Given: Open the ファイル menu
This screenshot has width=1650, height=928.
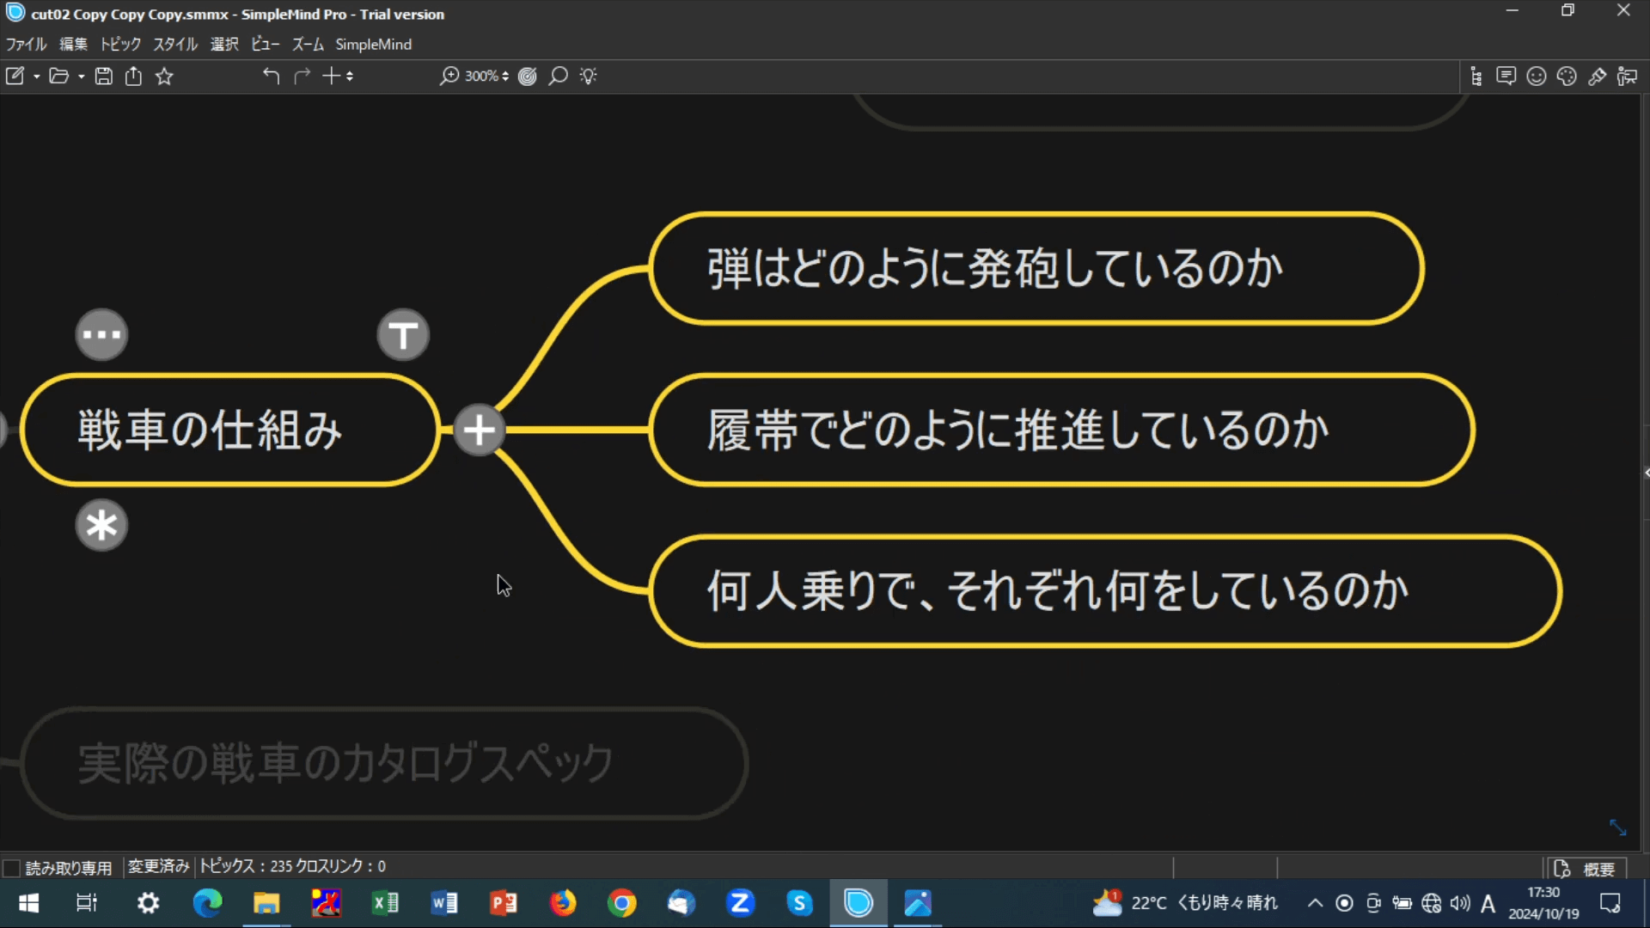Looking at the screenshot, I should pyautogui.click(x=26, y=44).
